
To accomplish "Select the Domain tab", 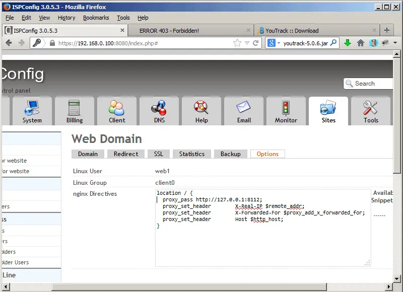I will (88, 154).
